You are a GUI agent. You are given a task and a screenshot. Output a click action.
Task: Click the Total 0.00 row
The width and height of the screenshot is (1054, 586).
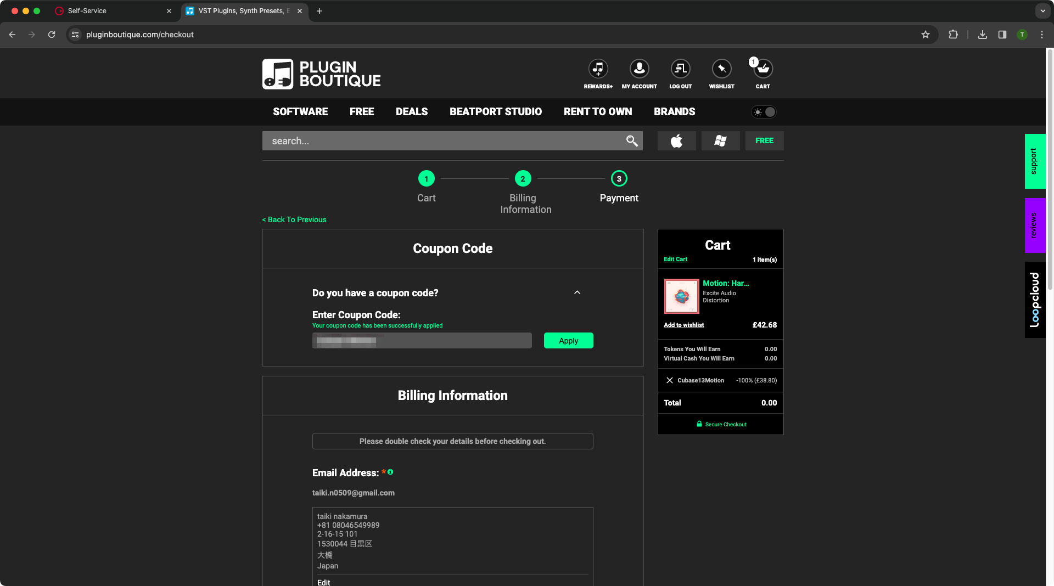[x=720, y=403]
